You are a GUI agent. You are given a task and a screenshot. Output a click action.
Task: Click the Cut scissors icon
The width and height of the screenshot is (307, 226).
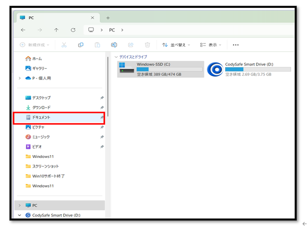[x=64, y=45]
